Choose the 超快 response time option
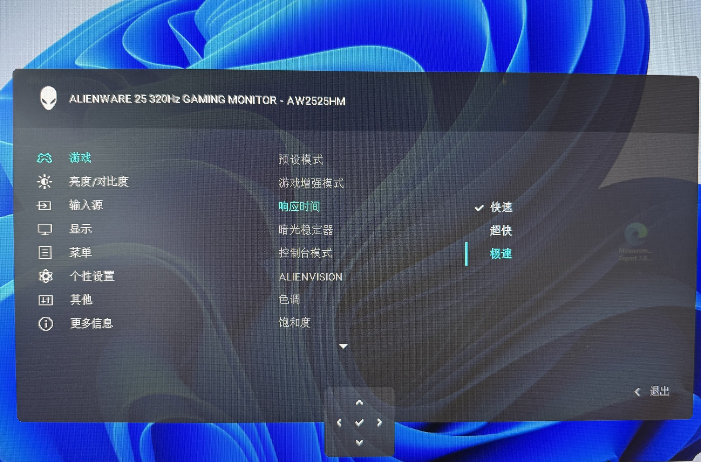This screenshot has height=462, width=701. pos(501,231)
